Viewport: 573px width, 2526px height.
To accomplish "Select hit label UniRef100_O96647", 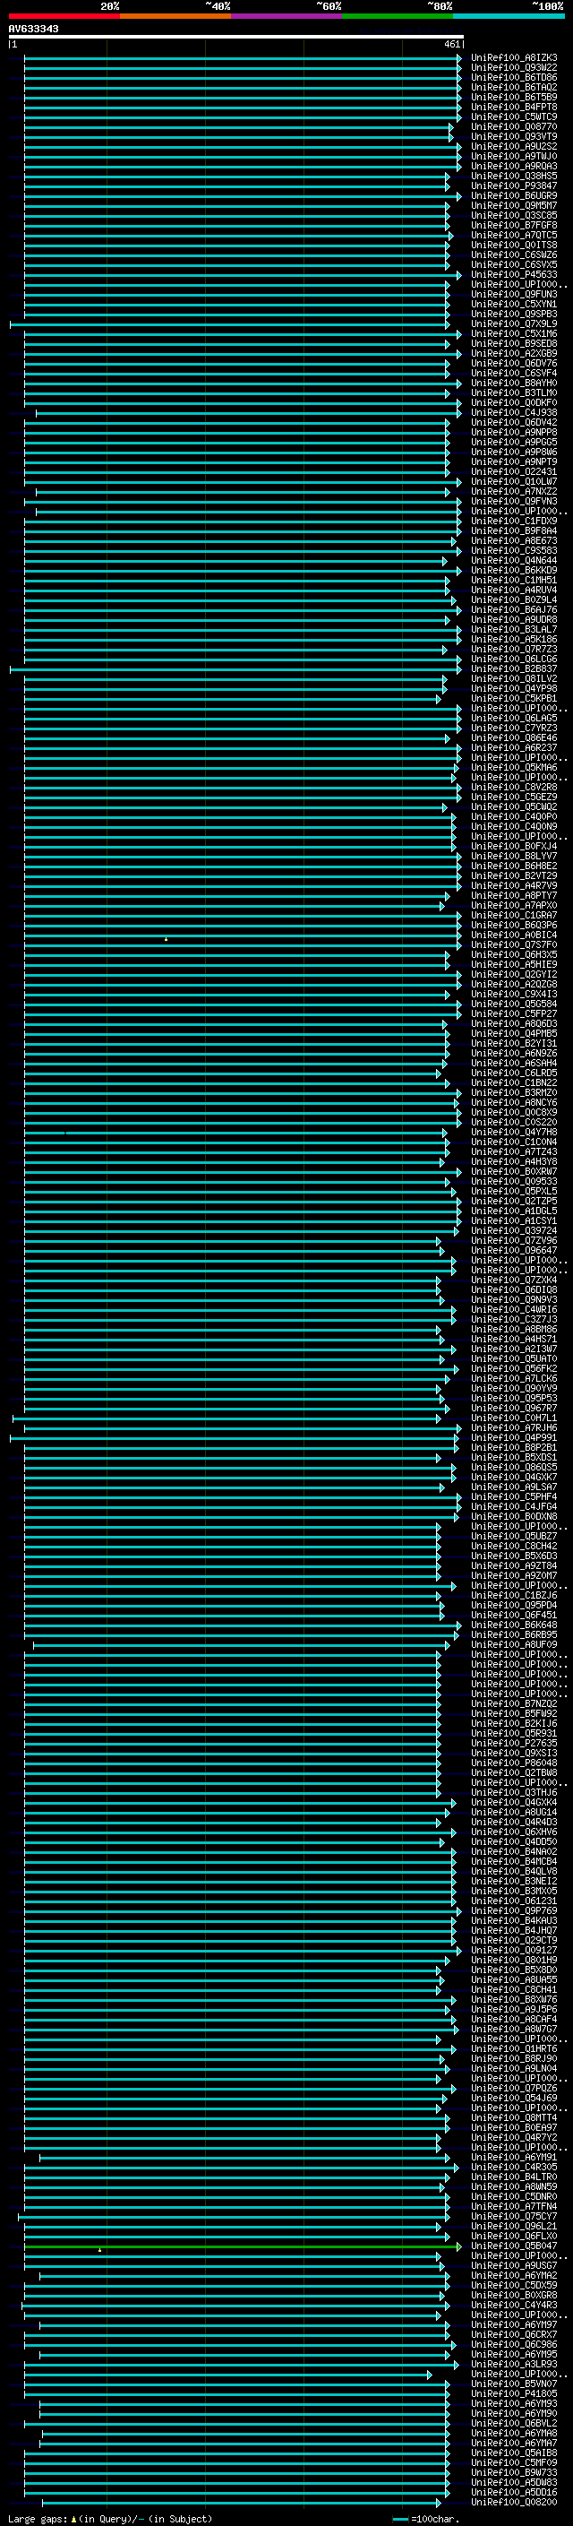I will 514,1250.
